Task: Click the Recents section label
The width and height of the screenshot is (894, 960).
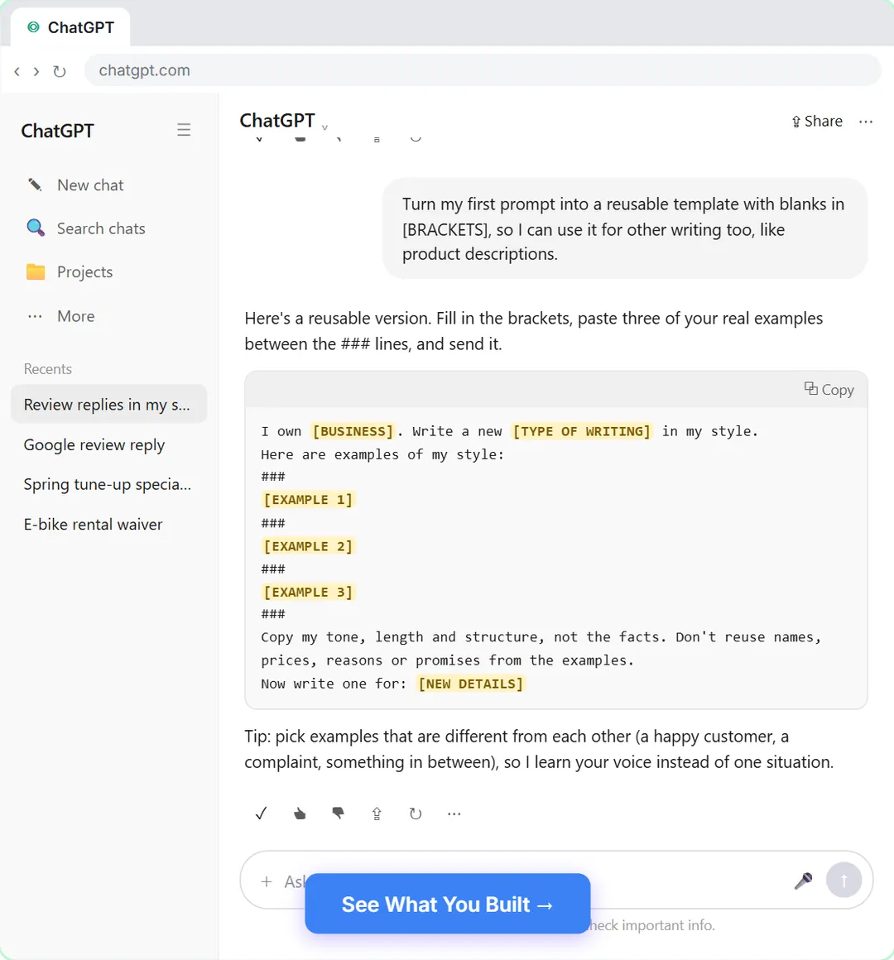Action: tap(48, 368)
